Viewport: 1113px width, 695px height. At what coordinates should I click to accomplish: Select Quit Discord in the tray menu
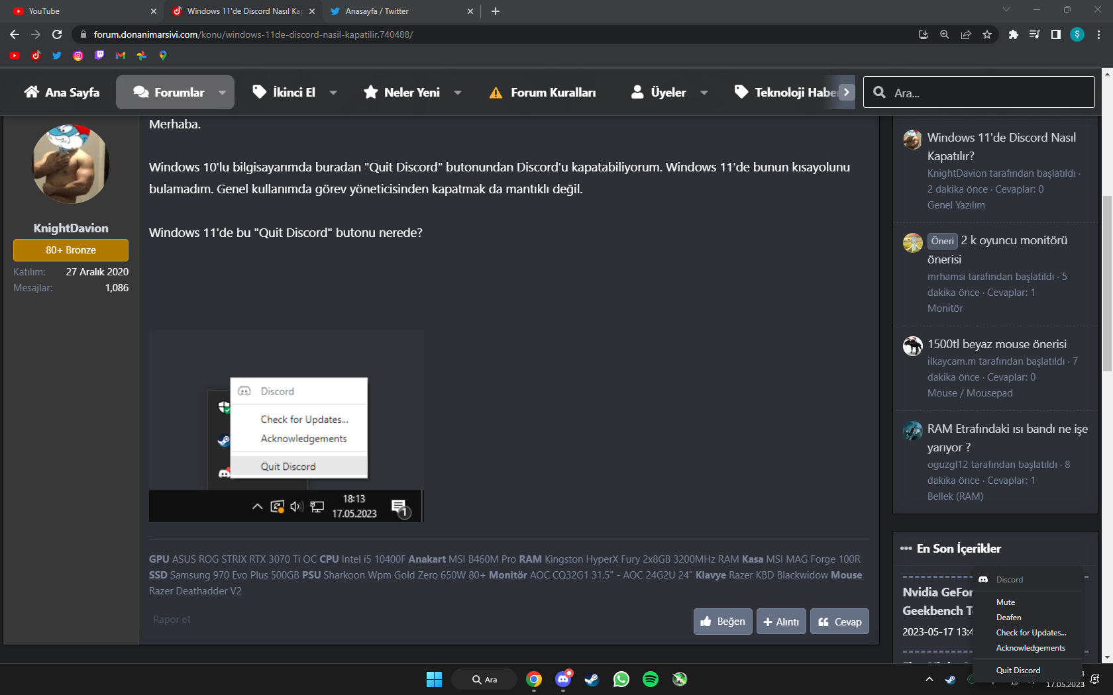pos(1027,671)
